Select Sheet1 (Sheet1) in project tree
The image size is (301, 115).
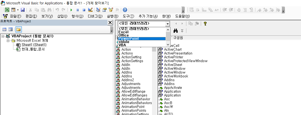(34, 45)
